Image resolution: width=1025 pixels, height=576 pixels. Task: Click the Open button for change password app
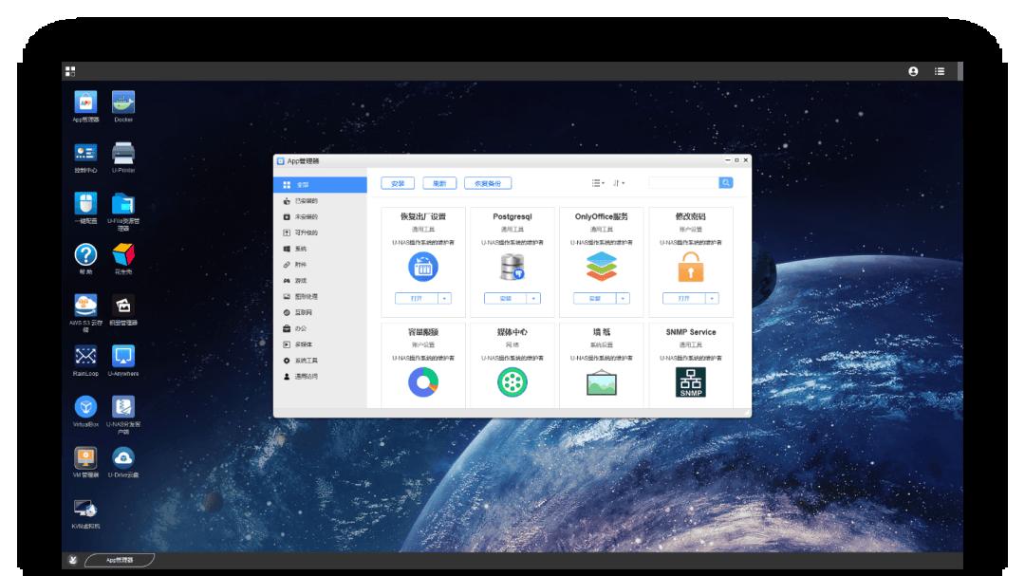point(683,299)
